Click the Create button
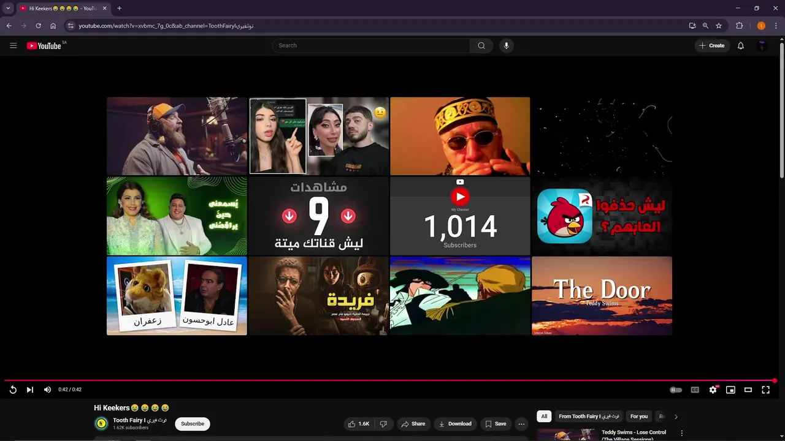785x441 pixels. [712, 45]
